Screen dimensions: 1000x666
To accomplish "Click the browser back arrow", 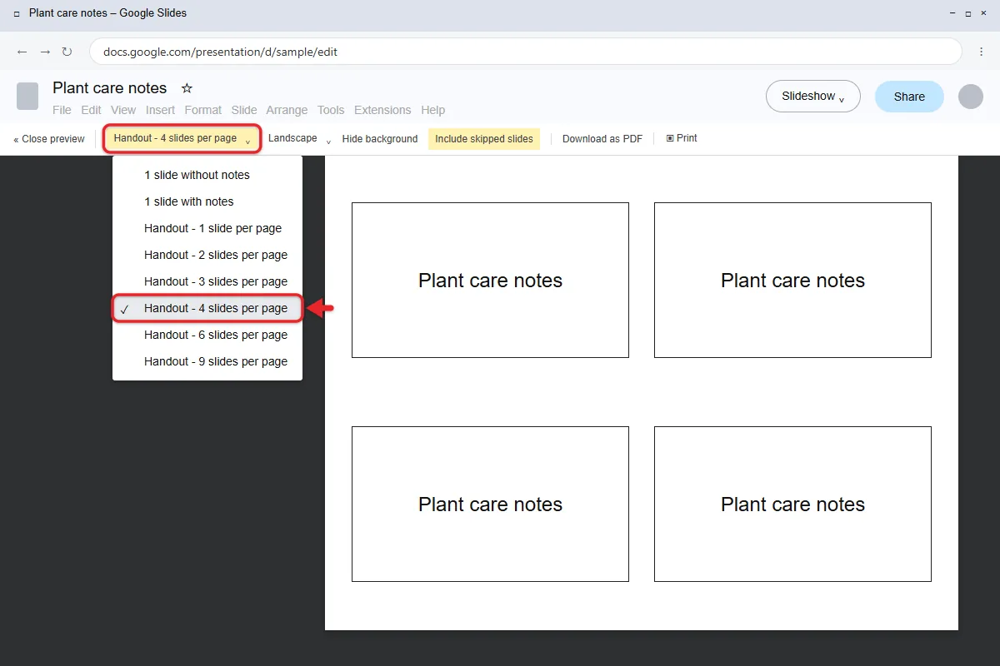I will pyautogui.click(x=22, y=52).
